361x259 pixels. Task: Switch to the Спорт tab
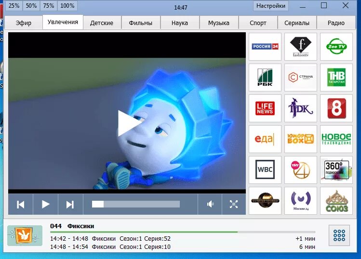[x=258, y=23]
